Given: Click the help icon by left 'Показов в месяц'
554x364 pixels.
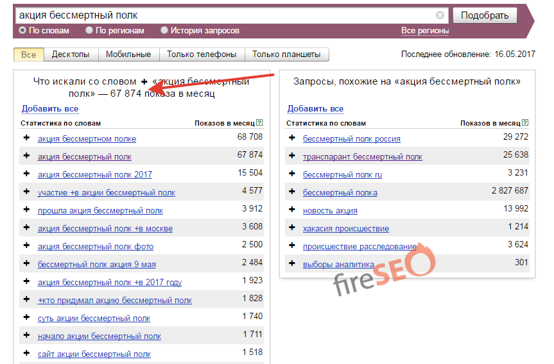Looking at the screenshot, I should click(259, 122).
